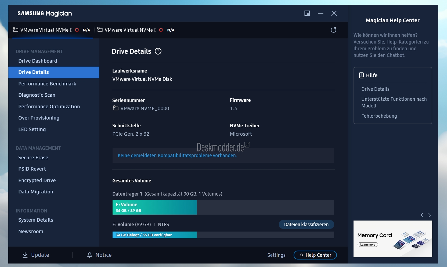Select the second VMware Virtual NVMe drive tab
The width and height of the screenshot is (447, 267).
tap(136, 30)
